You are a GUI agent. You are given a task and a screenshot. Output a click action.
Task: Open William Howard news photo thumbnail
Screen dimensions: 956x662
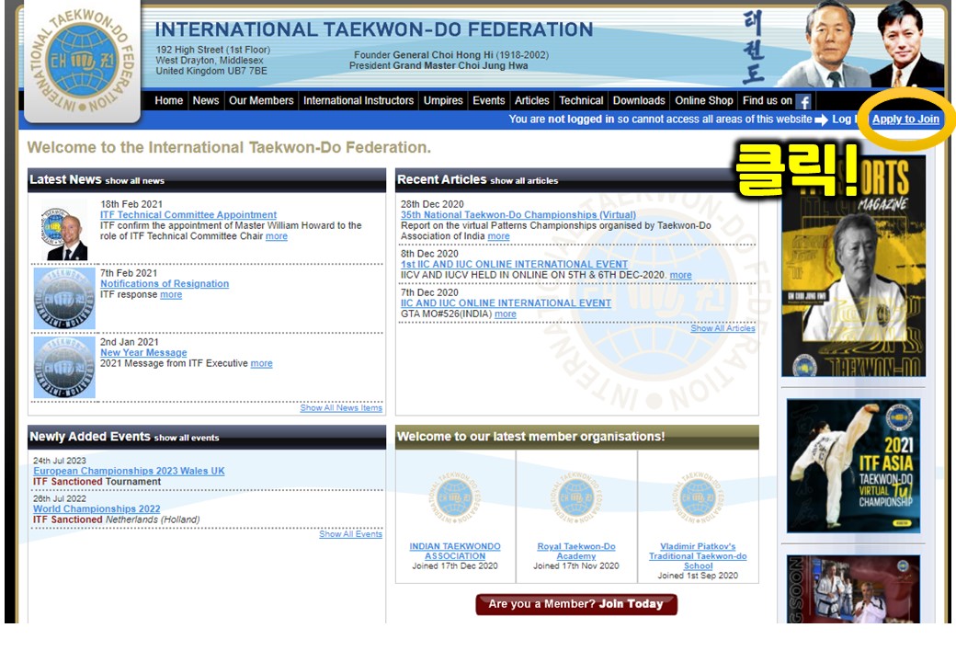(64, 232)
